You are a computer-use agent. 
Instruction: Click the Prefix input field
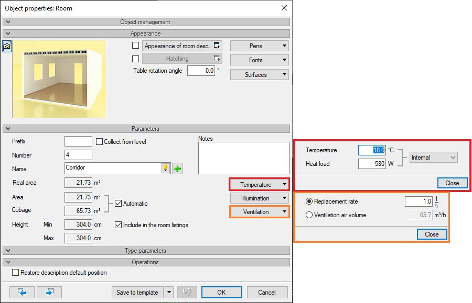[x=78, y=141]
